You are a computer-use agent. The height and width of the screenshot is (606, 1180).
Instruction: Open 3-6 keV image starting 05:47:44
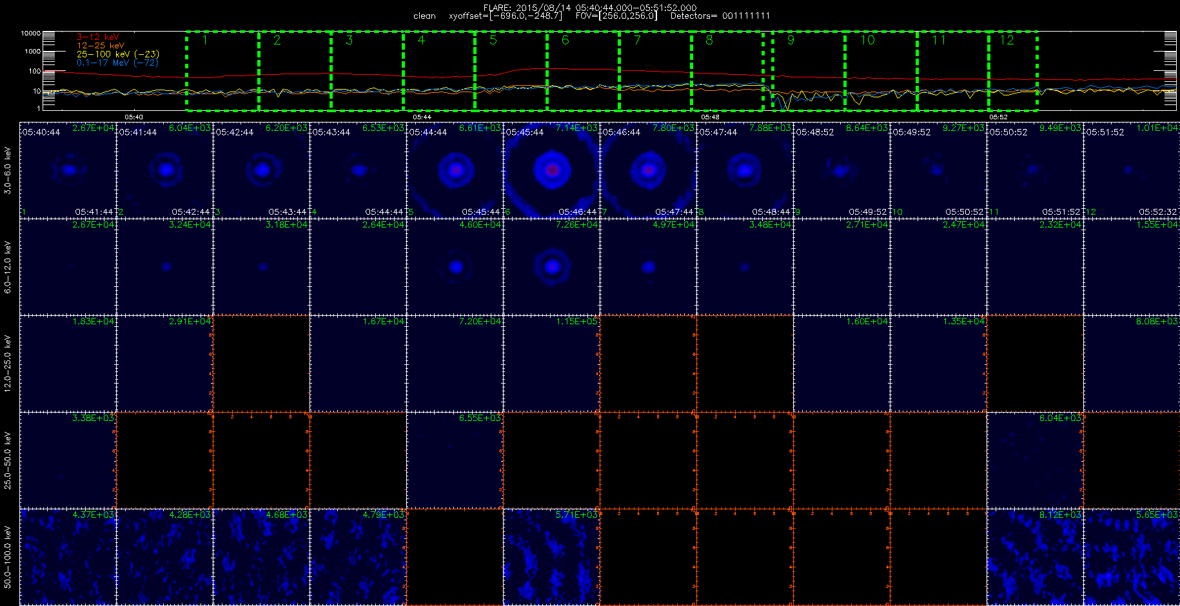tap(745, 170)
